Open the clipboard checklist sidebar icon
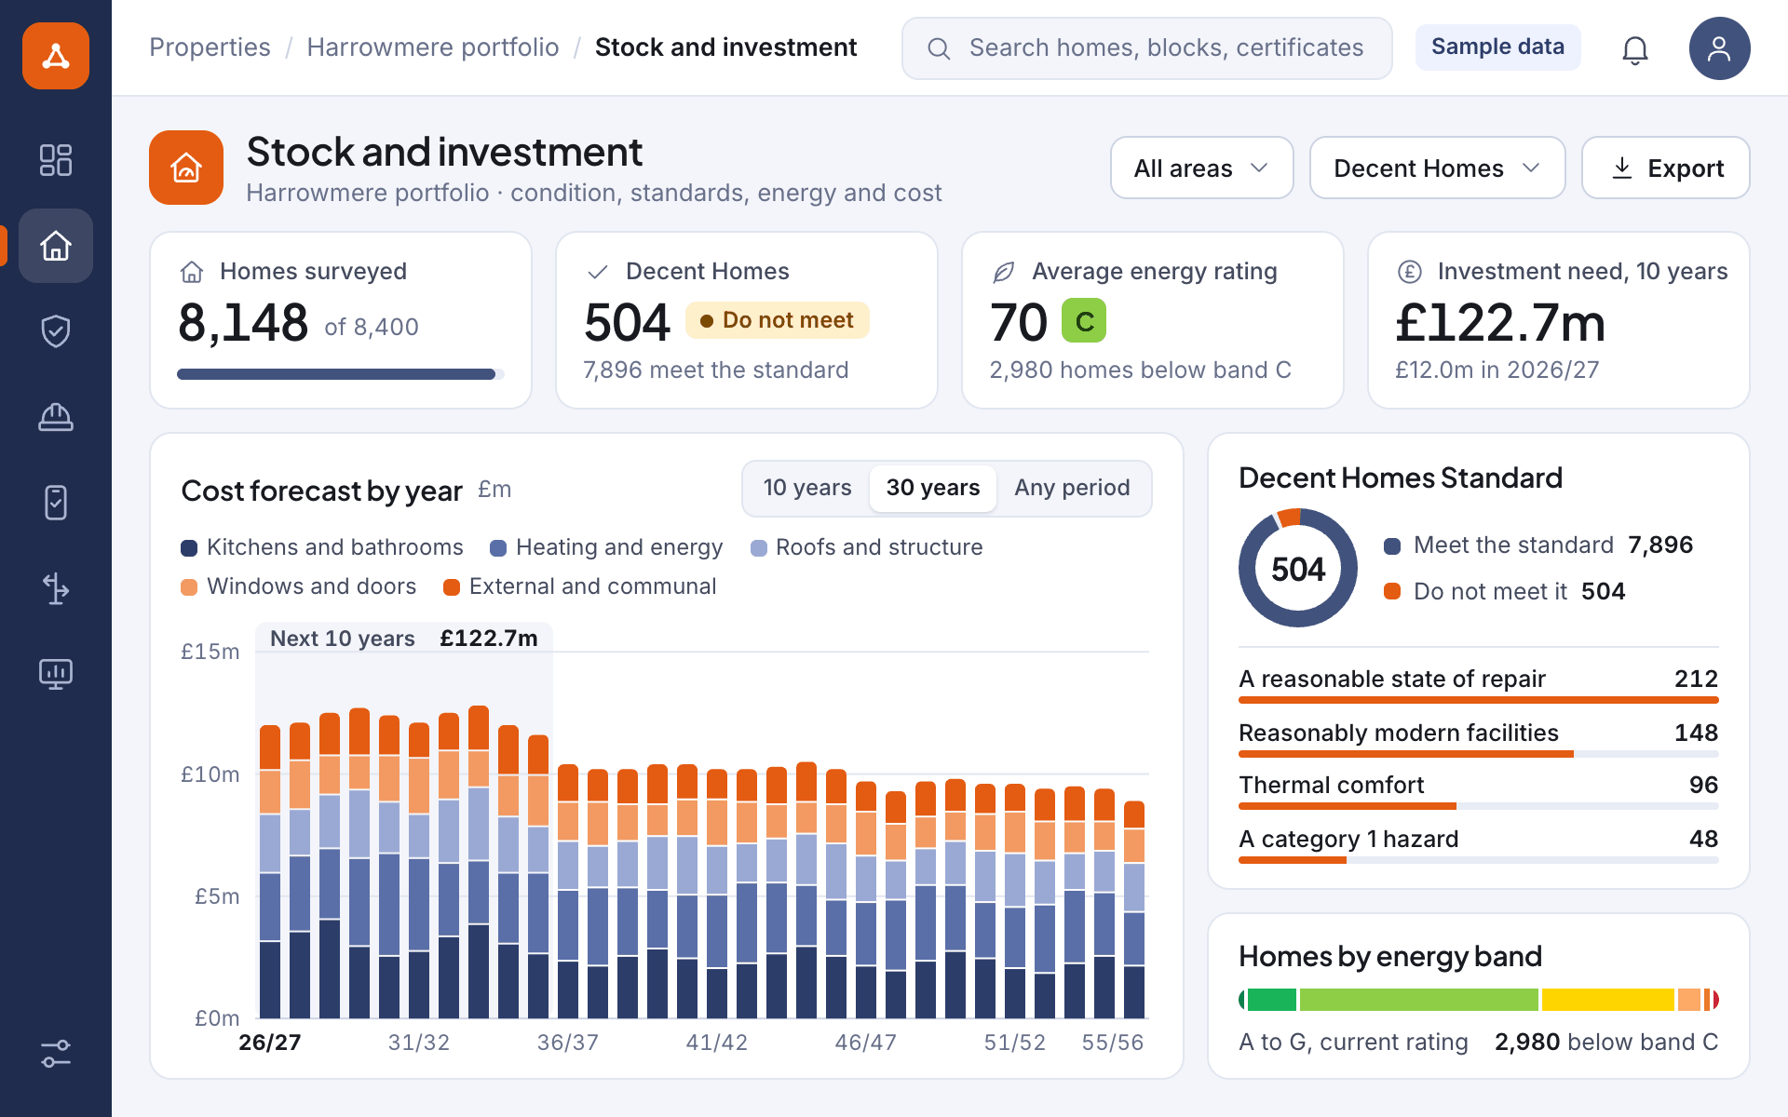The width and height of the screenshot is (1788, 1117). [x=56, y=503]
